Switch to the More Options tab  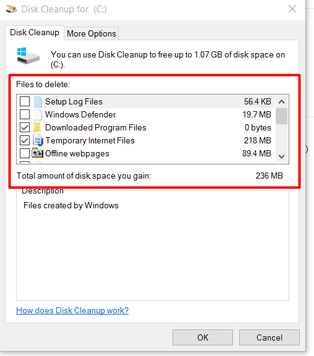[91, 33]
